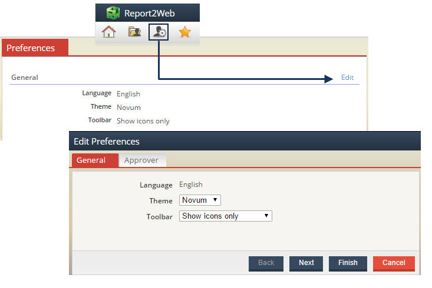The height and width of the screenshot is (288, 432).
Task: Expand the Toolbar 'Show icons only' dropdown
Action: tap(225, 216)
